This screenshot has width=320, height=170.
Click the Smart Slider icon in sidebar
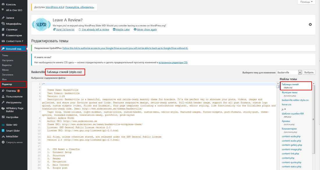pos(3,131)
